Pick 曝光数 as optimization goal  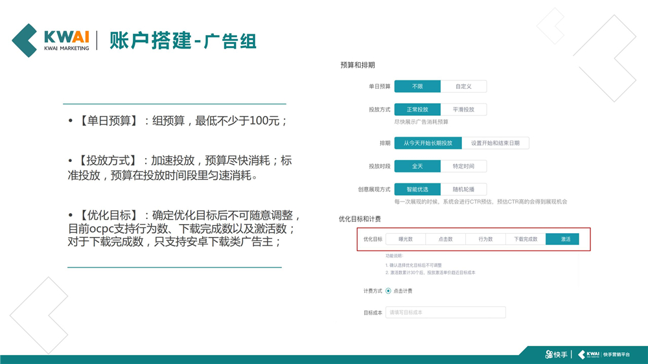click(x=406, y=239)
